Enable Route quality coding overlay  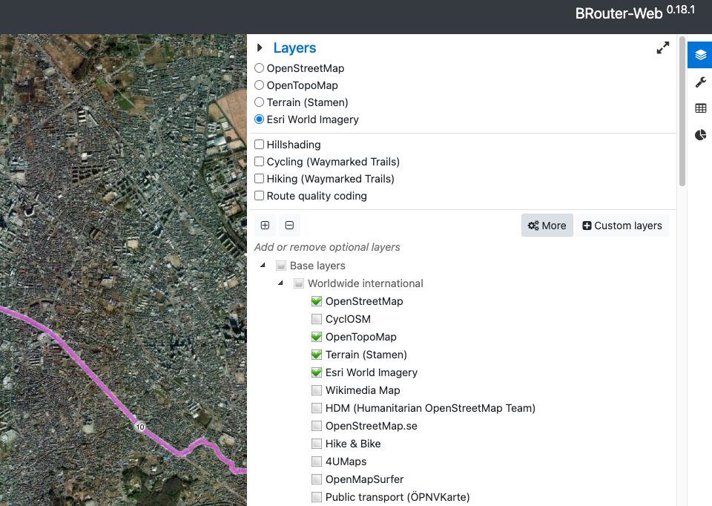[260, 196]
